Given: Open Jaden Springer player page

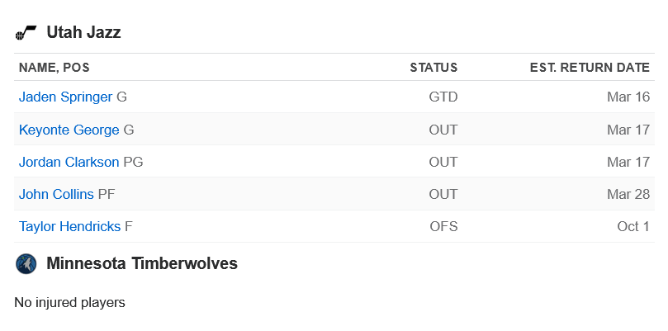Looking at the screenshot, I should coord(65,97).
